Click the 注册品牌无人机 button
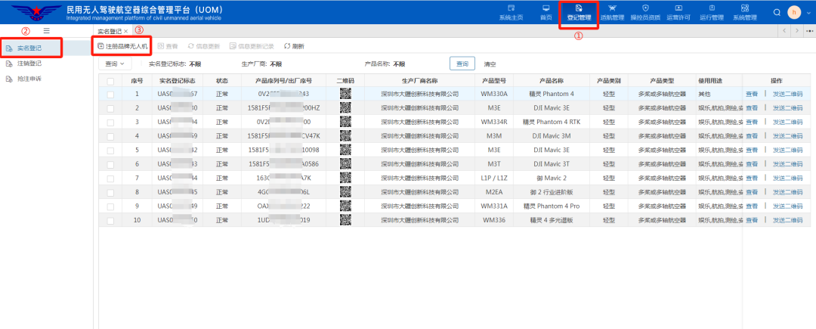The height and width of the screenshot is (329, 816). click(x=123, y=46)
